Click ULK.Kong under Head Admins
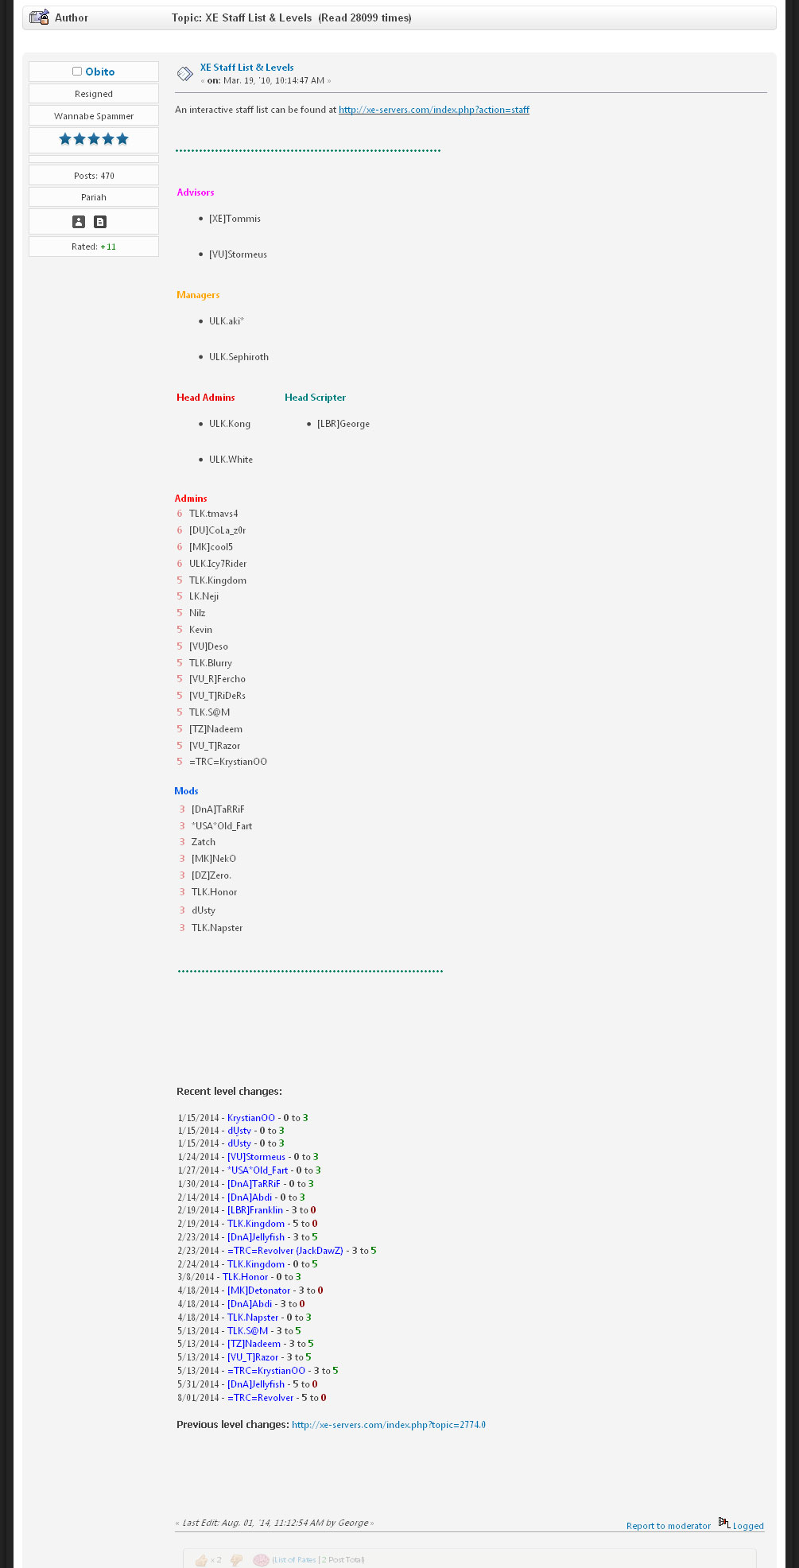799x1568 pixels. point(230,424)
